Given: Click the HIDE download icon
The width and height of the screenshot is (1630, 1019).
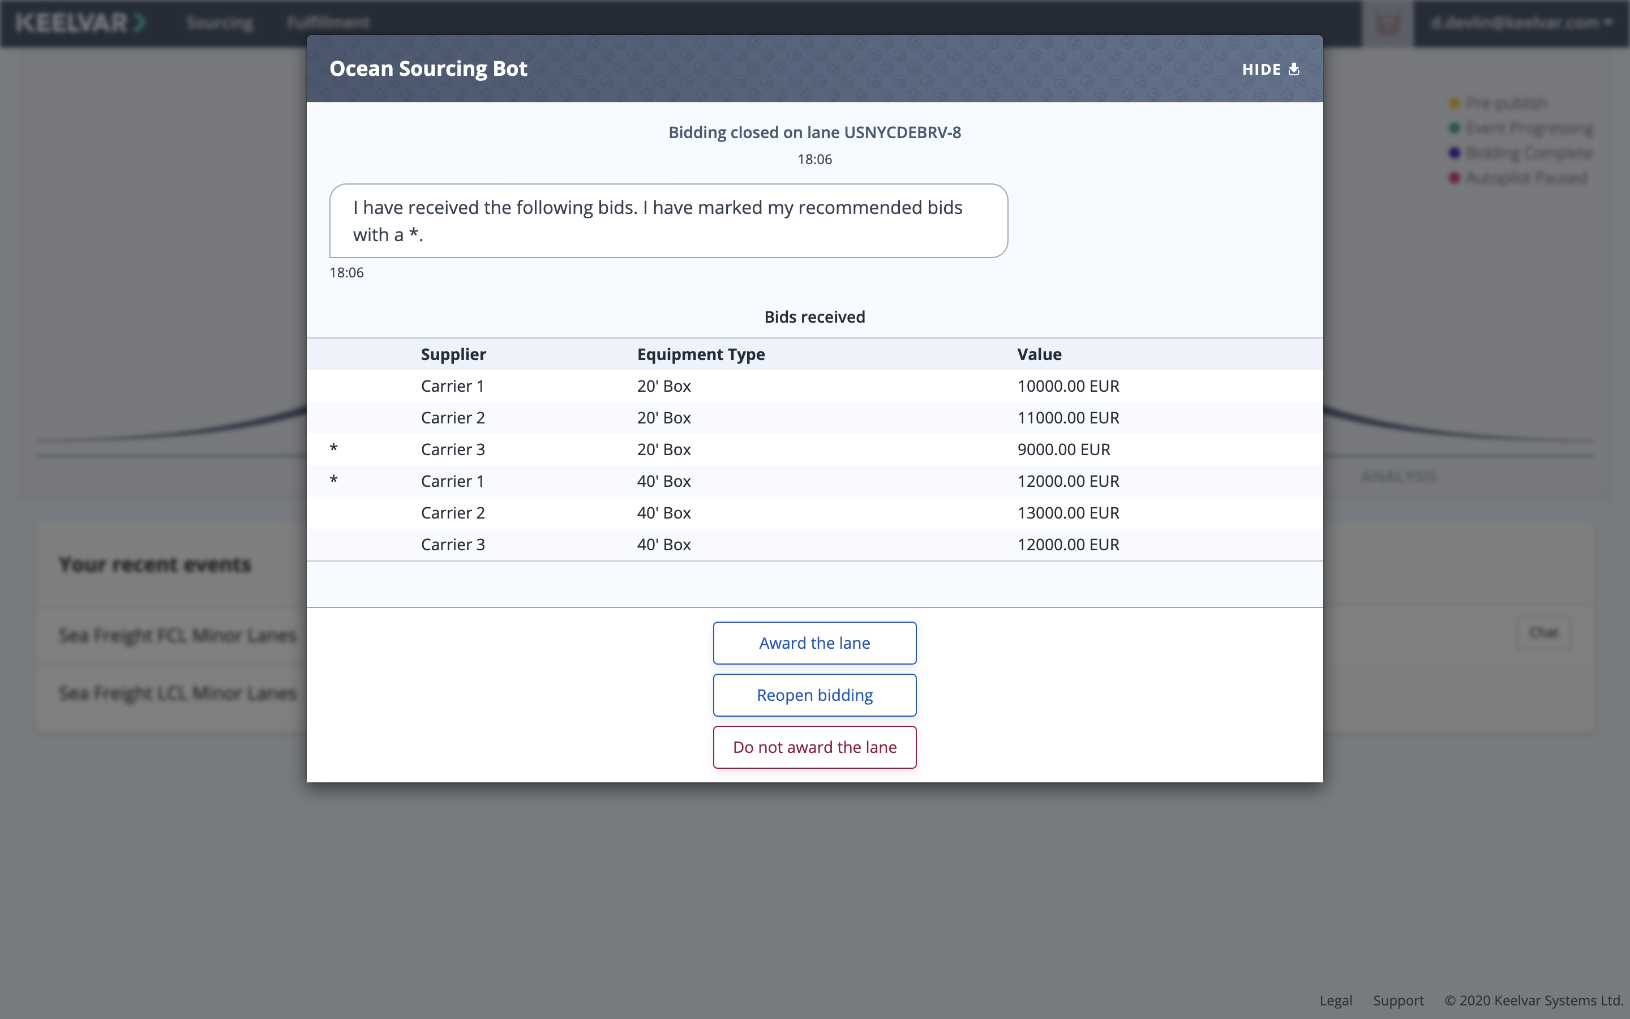Looking at the screenshot, I should (x=1293, y=70).
